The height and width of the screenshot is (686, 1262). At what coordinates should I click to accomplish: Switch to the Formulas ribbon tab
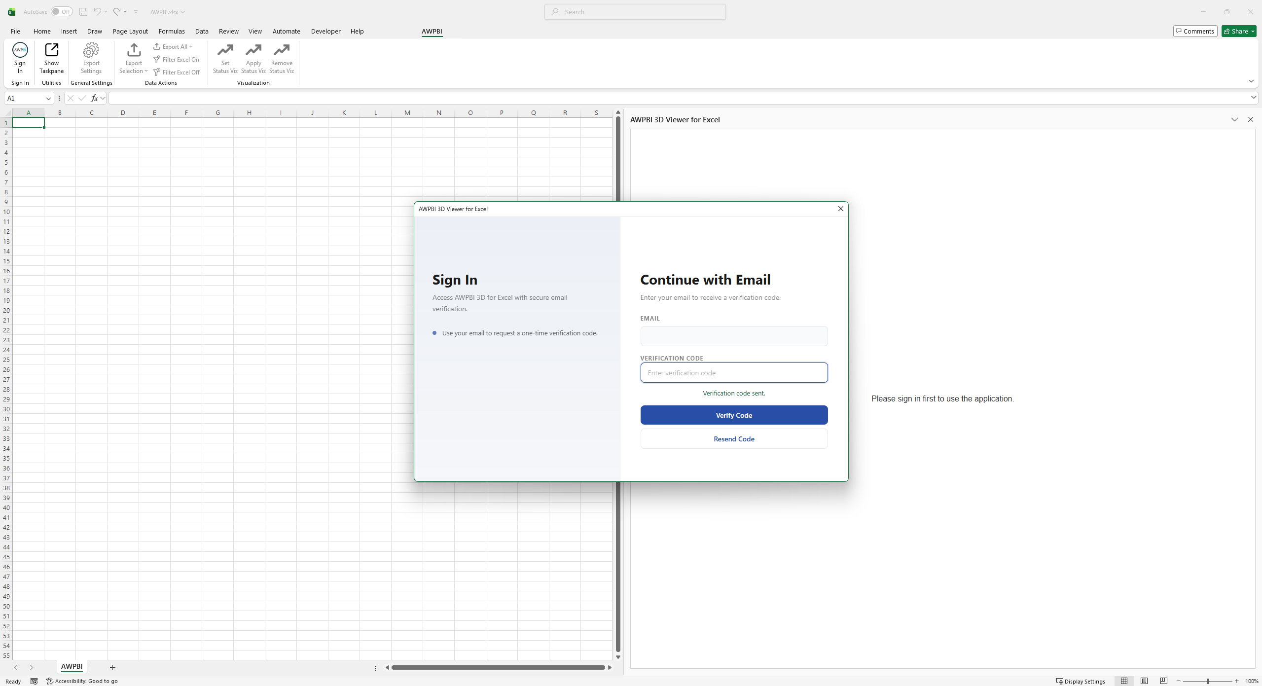[172, 31]
